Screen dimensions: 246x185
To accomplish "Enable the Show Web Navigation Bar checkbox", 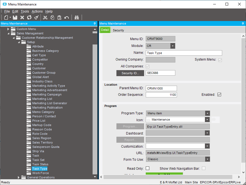I will pos(204,168).
